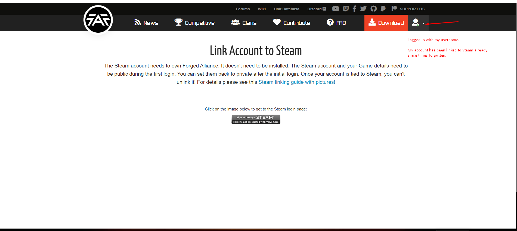Viewport: 517px width, 231px height.
Task: Open the News menu
Action: (x=146, y=23)
